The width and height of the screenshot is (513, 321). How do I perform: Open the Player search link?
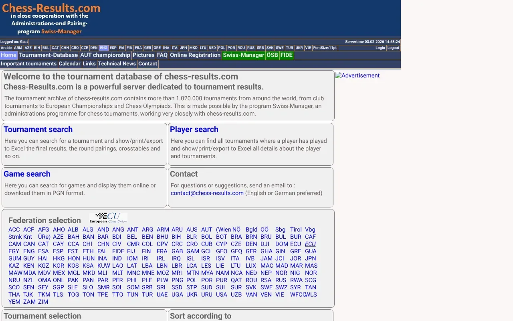click(194, 129)
